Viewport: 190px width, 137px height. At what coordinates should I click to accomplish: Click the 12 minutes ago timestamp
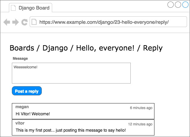point(140,124)
